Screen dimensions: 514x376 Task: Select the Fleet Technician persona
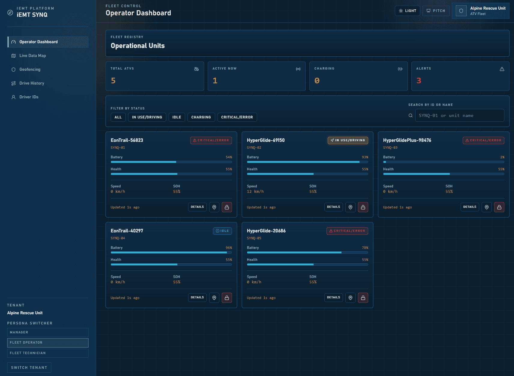tap(48, 353)
